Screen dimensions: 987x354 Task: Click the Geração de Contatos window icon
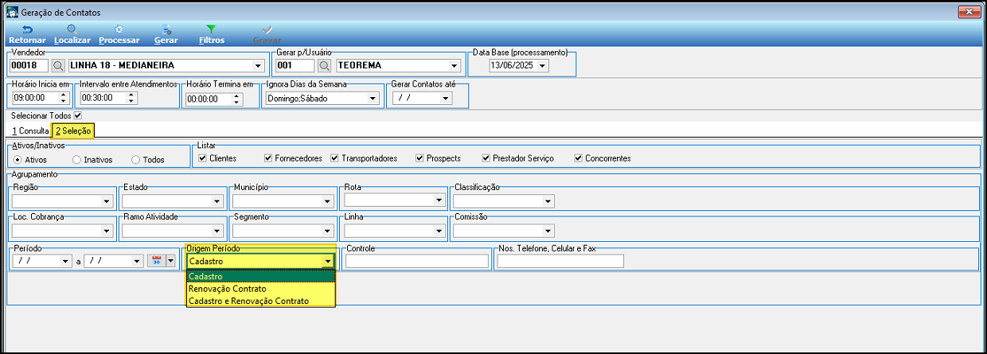coord(11,11)
